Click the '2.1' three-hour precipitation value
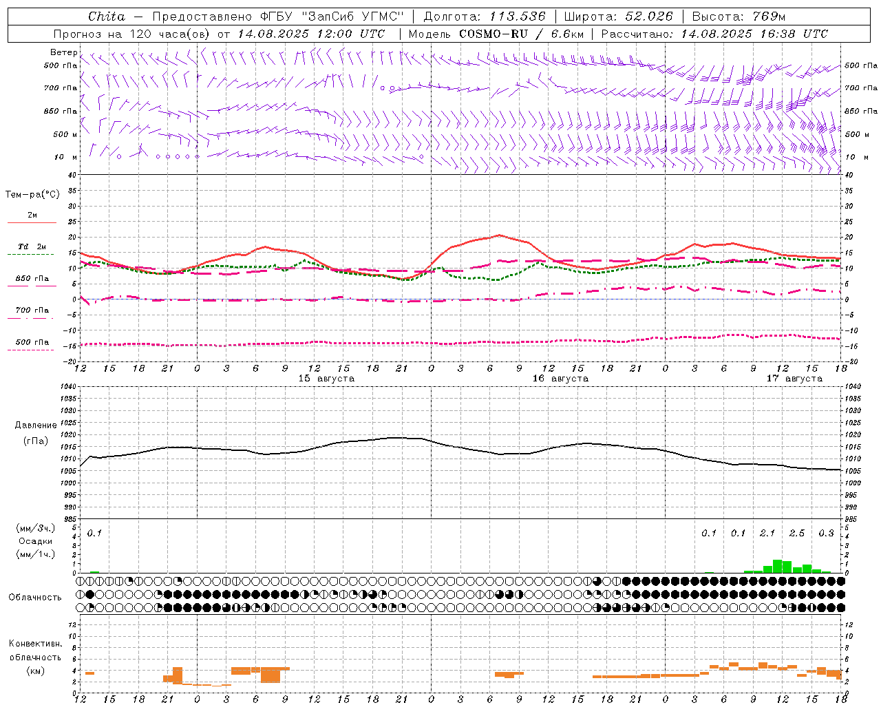 767,533
